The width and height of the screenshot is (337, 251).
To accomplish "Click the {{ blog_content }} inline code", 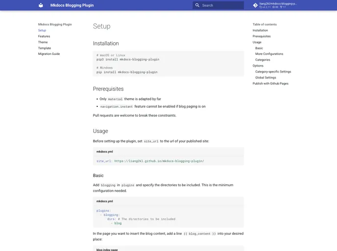I will (200, 234).
